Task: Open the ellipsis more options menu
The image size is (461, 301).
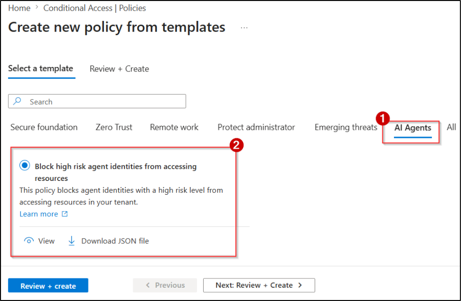Action: pos(244,28)
